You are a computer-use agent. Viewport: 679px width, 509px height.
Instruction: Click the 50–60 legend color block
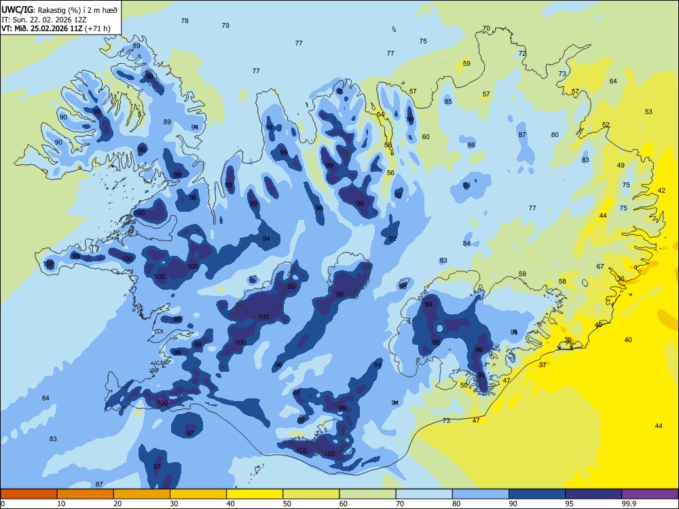click(311, 494)
